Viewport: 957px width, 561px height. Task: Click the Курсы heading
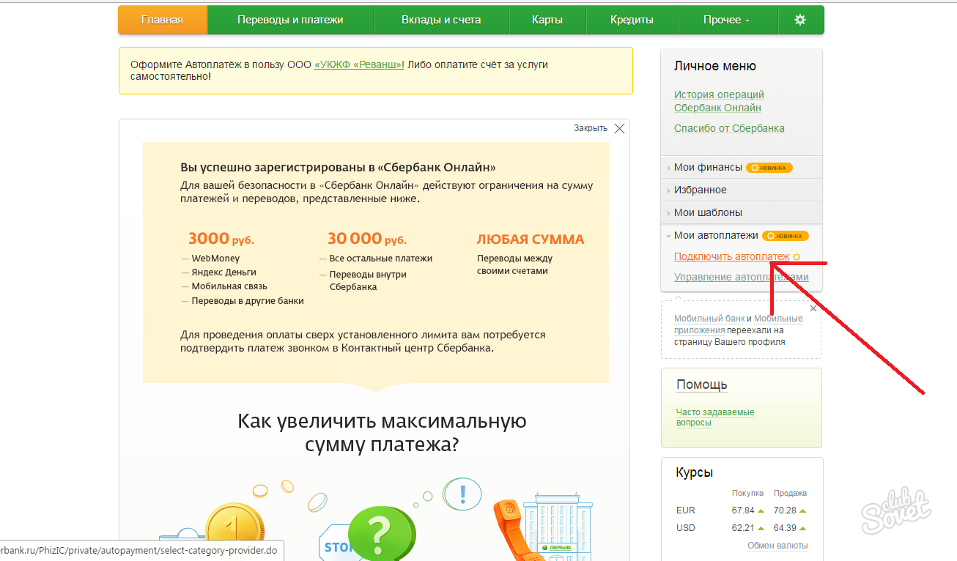pyautogui.click(x=695, y=473)
